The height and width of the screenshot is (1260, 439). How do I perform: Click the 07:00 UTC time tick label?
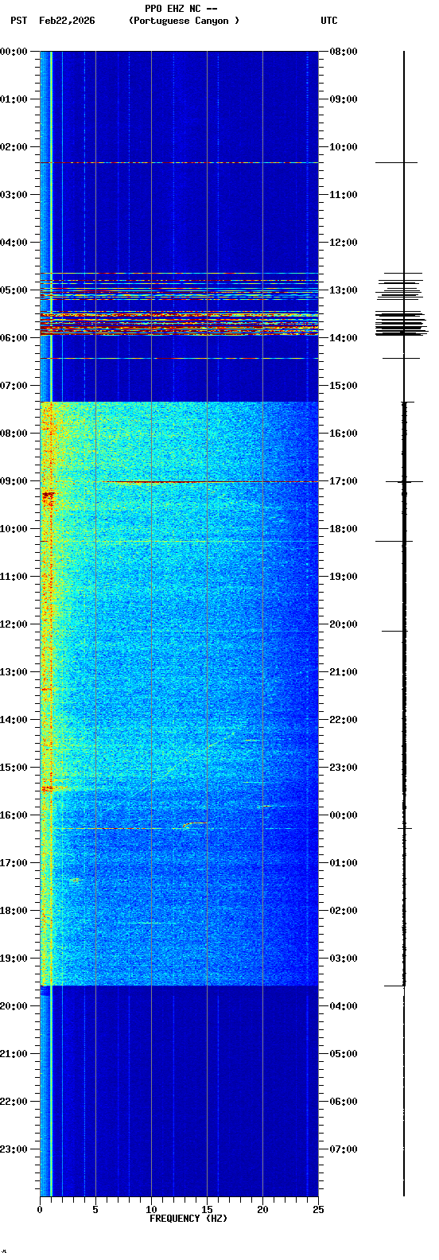pyautogui.click(x=344, y=1149)
